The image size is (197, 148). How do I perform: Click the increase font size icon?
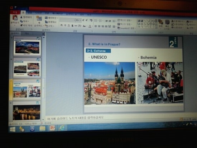coord(83,20)
